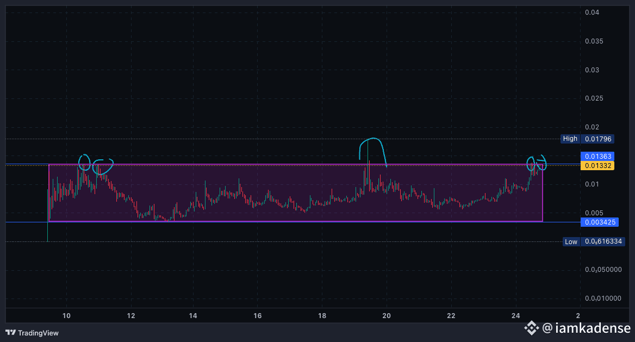This screenshot has width=635, height=342.
Task: Select the yellow 0.01332 current price label
Action: (x=597, y=165)
